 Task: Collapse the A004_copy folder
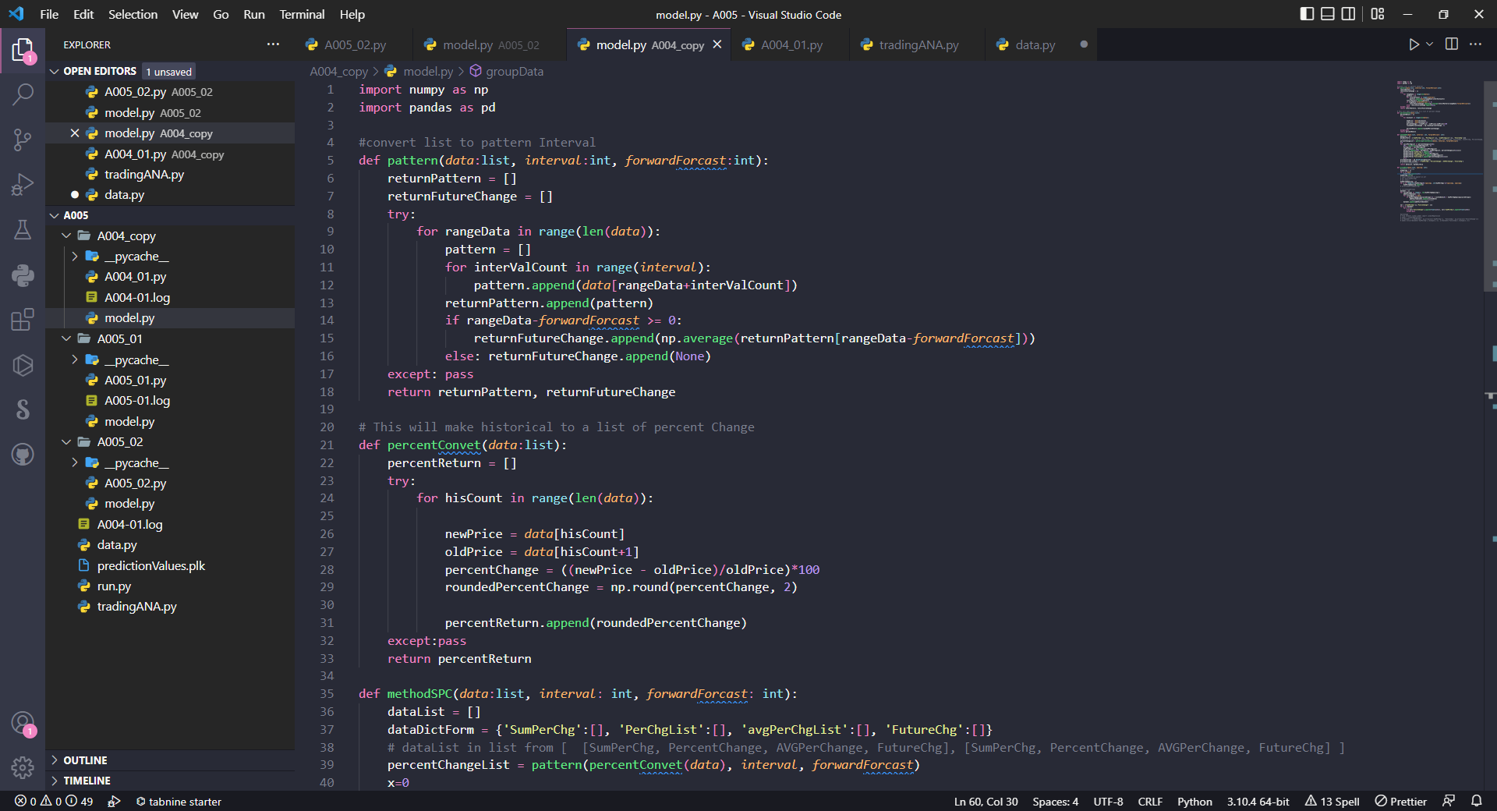coord(66,236)
